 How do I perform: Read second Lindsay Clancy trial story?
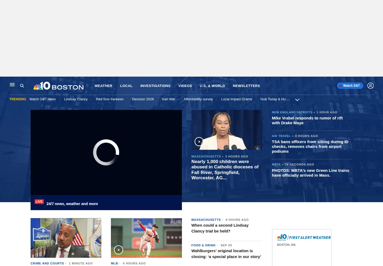tap(220, 228)
